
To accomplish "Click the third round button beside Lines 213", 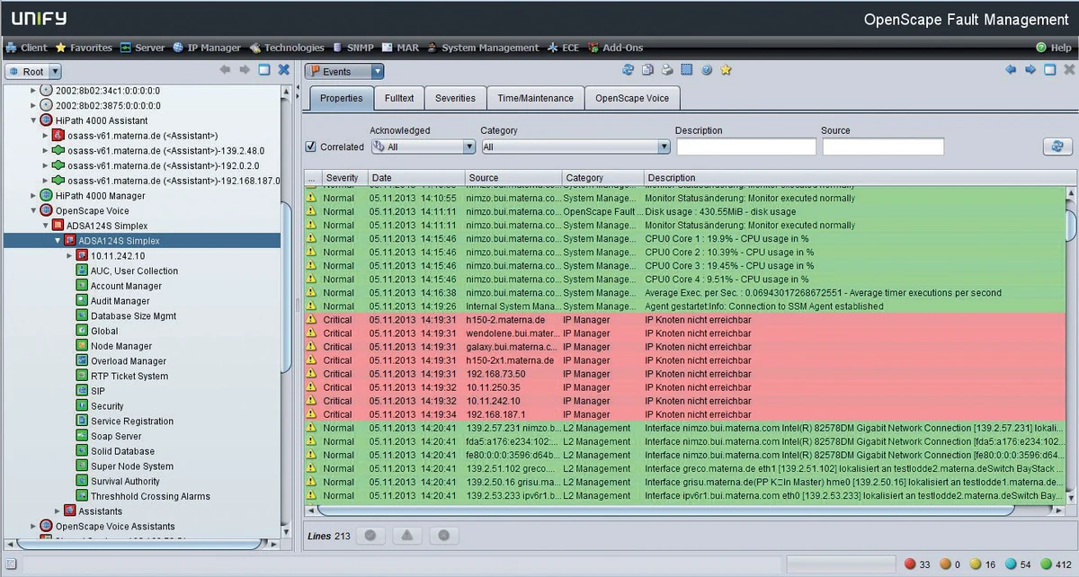I will 443,536.
